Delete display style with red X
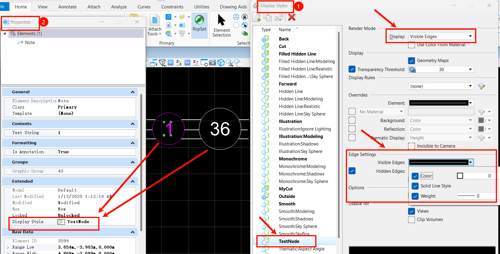500x254 pixels. tap(291, 17)
